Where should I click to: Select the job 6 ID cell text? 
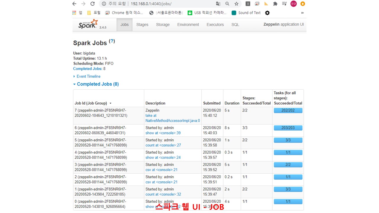(x=100, y=130)
